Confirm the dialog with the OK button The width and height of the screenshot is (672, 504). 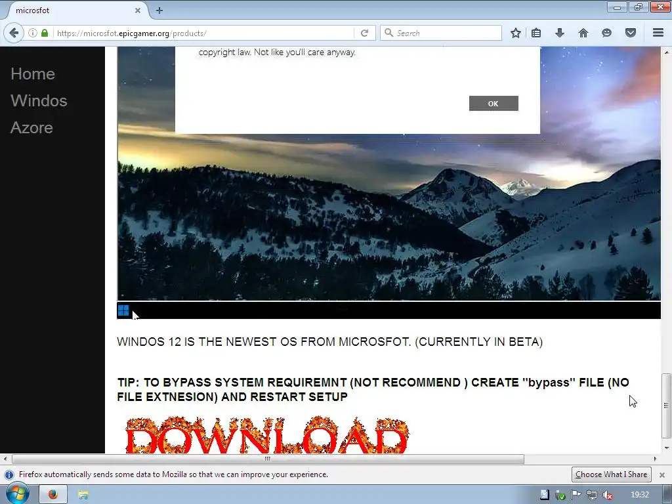[x=493, y=103]
